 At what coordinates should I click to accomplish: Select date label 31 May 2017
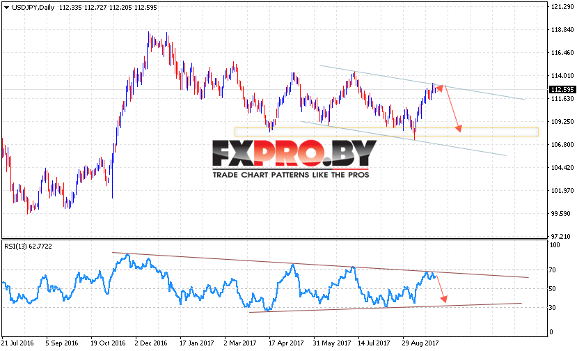pos(332,343)
